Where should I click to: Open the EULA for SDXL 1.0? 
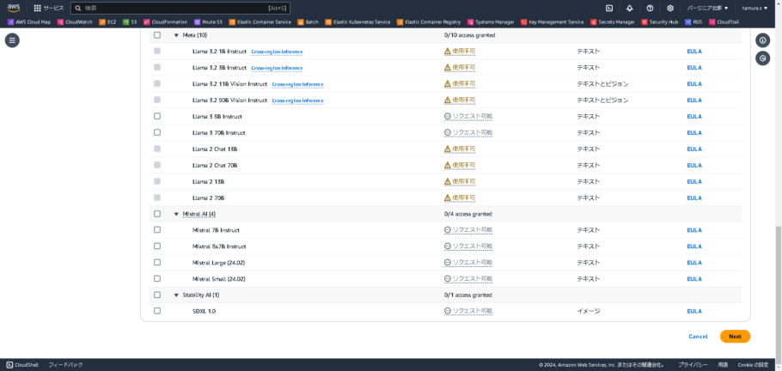click(694, 311)
